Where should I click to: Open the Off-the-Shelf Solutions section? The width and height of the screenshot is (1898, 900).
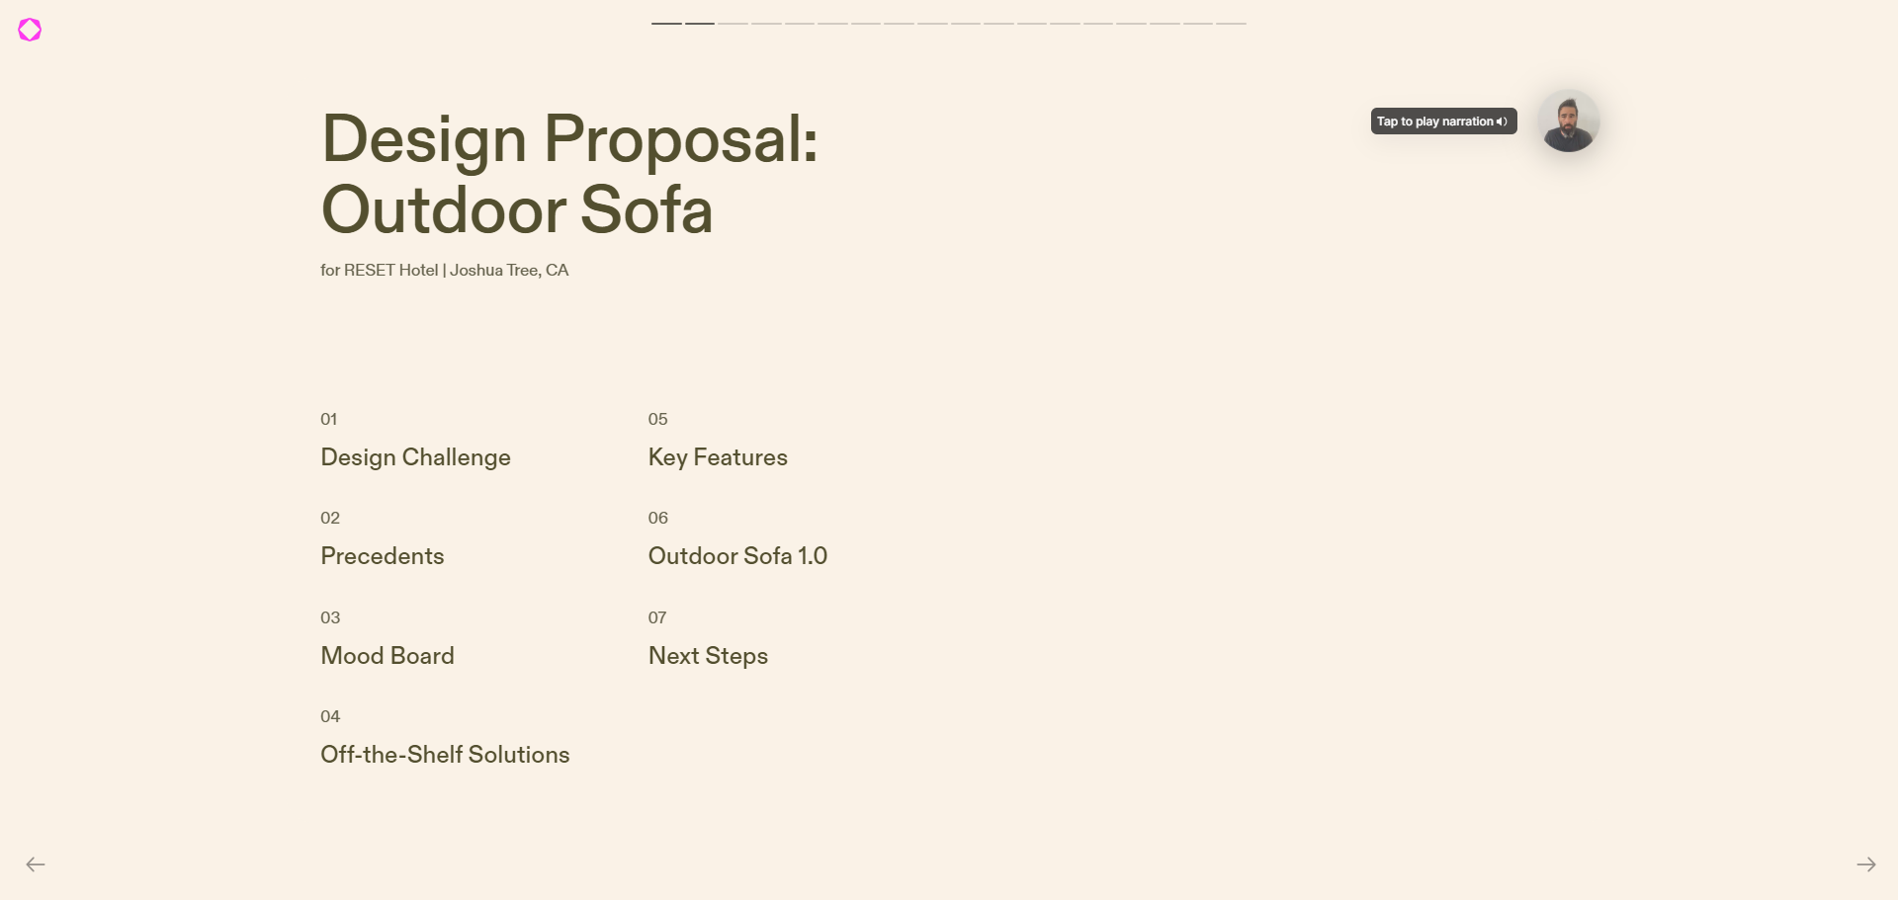445,755
